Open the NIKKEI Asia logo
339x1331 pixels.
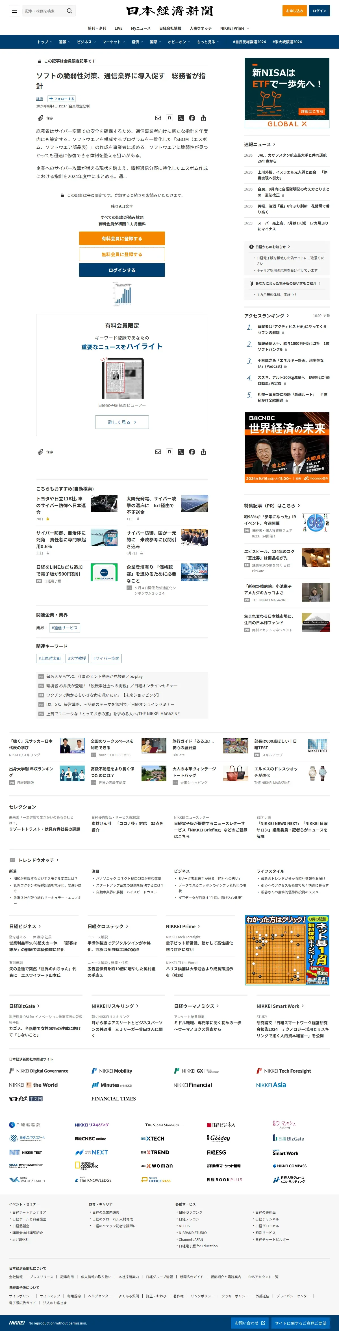271,1084
